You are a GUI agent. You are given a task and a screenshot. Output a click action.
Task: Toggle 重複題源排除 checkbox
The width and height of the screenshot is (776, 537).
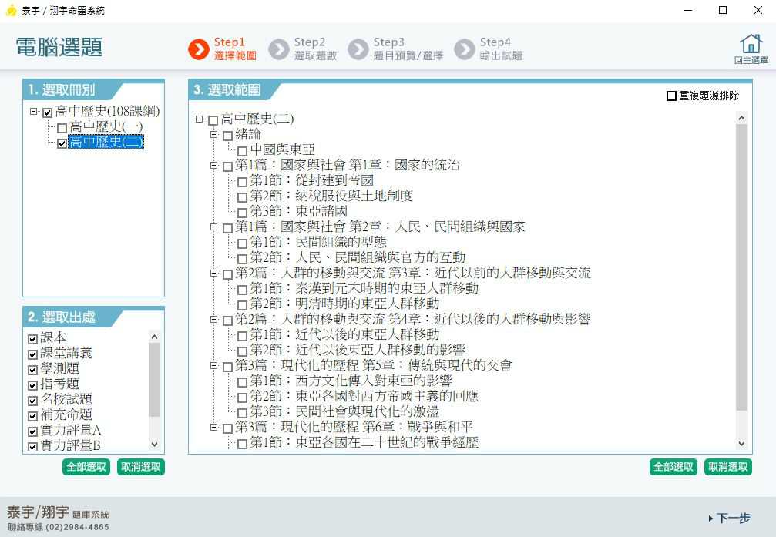pos(671,96)
